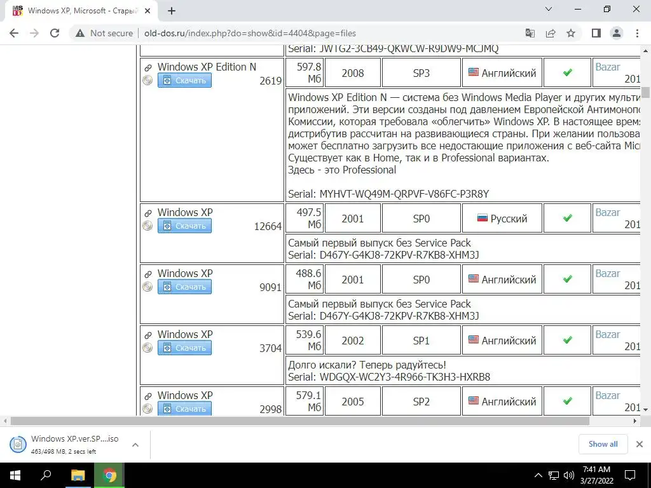
Task: Click link icon for Windows XP 488.6 Мб row
Action: [147, 274]
